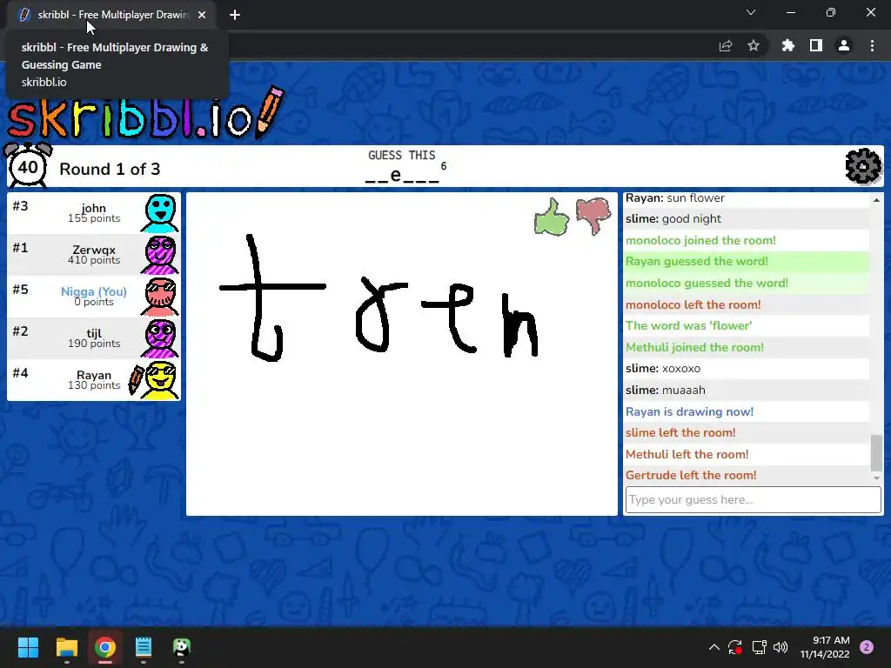Click the volume speaker tray icon
The height and width of the screenshot is (668, 891).
(x=780, y=647)
